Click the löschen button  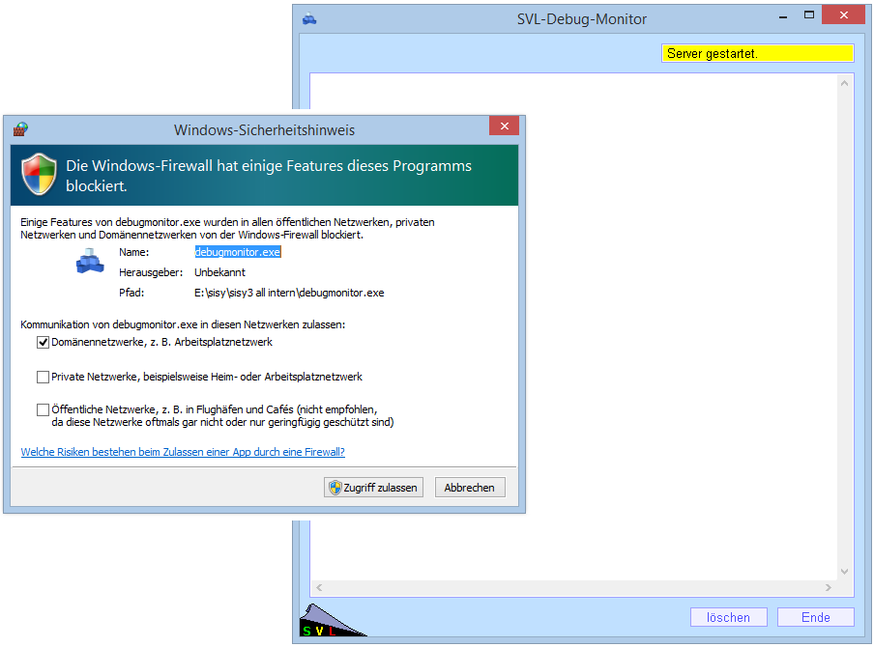point(728,617)
